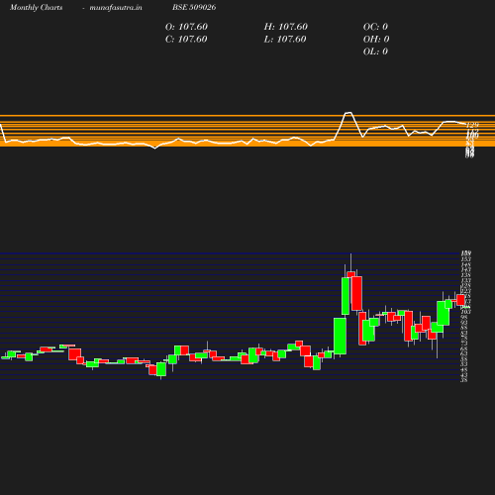
Task: Click the peak of the white indicator line
Action: (348, 113)
